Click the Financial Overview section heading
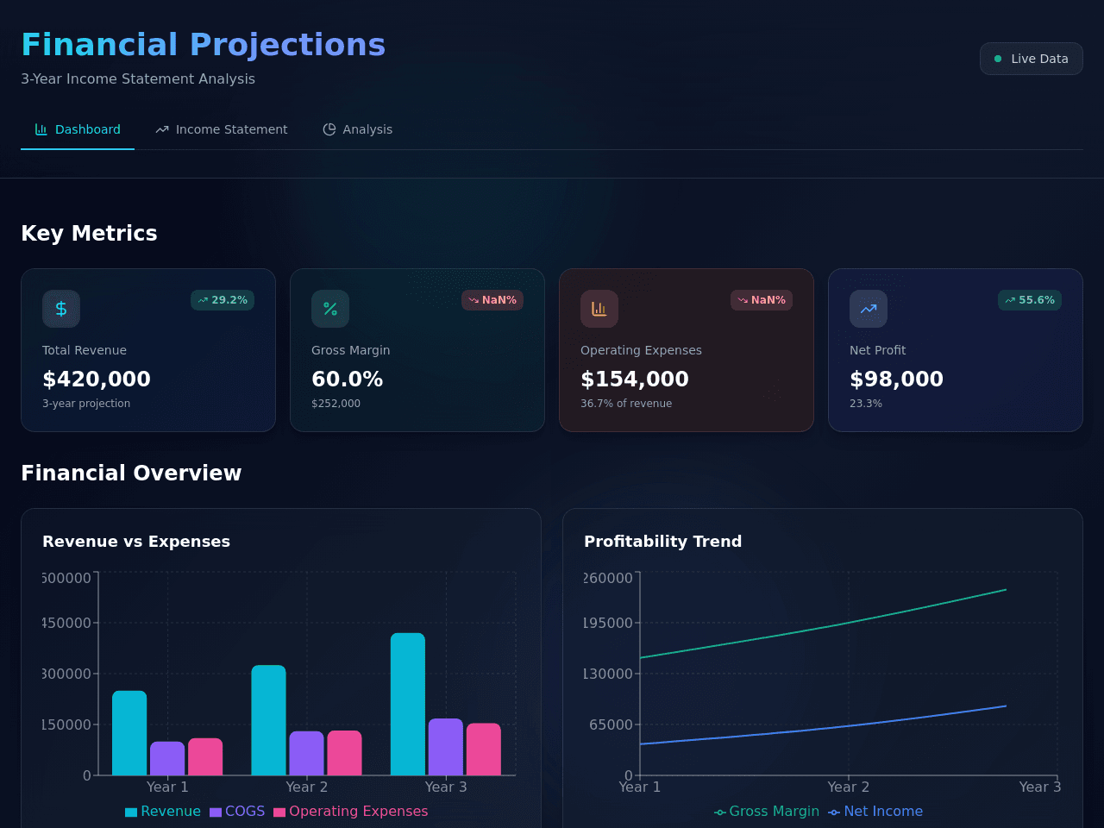 click(x=131, y=474)
